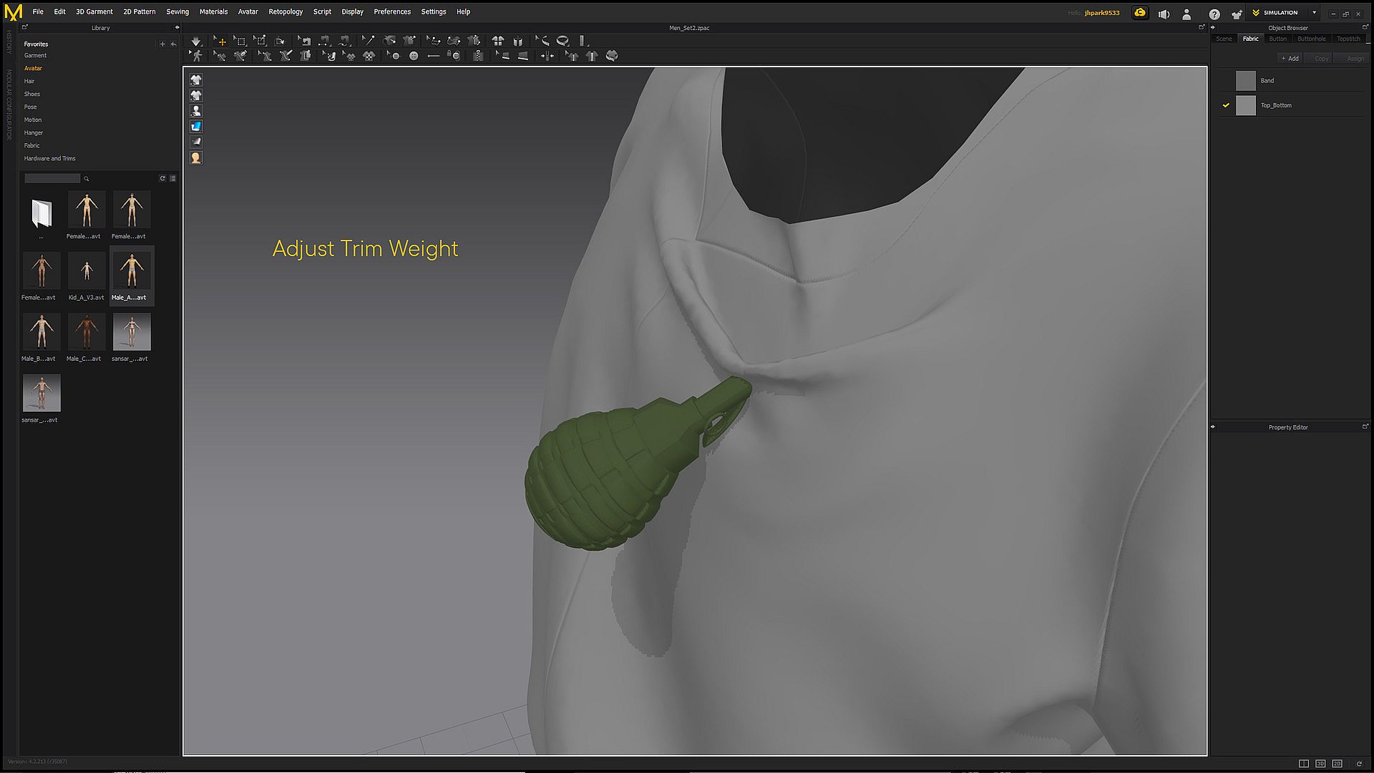Open the Retopology menu
Screen dimensions: 1374x773
click(x=285, y=11)
